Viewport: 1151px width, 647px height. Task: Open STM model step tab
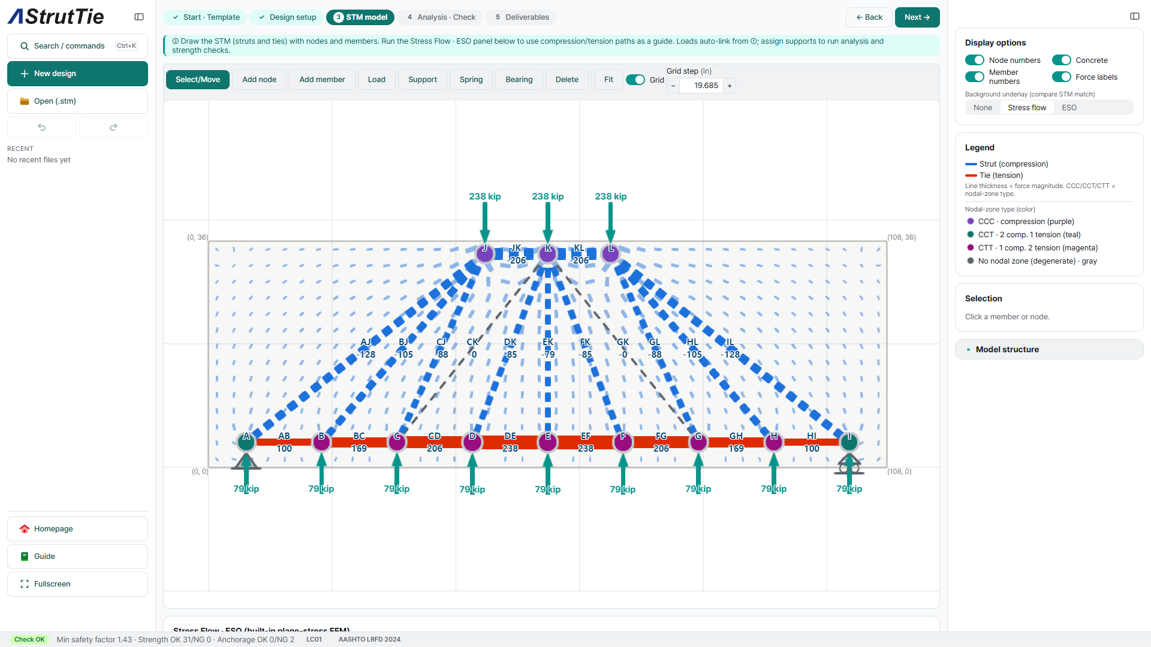[x=360, y=17]
